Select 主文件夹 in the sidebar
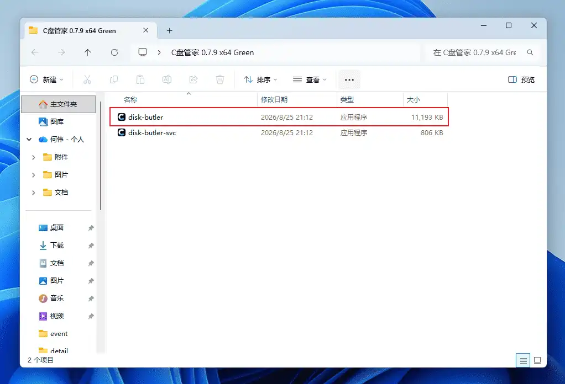Image resolution: width=565 pixels, height=384 pixels. tap(59, 104)
